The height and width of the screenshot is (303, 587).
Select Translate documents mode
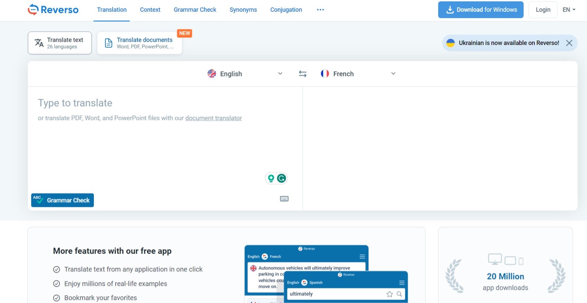(139, 43)
